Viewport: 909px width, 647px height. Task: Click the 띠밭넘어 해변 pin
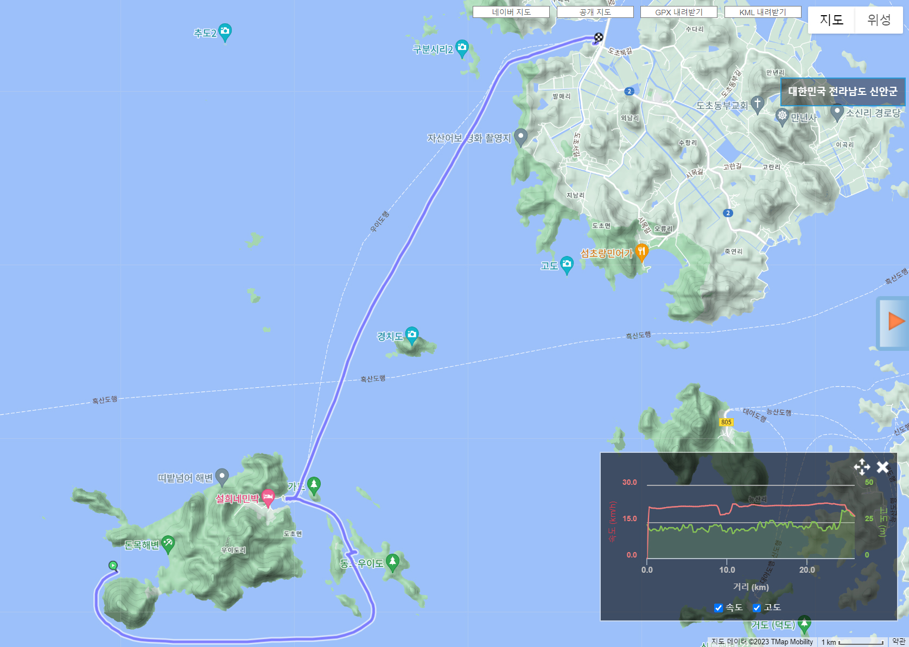click(x=222, y=477)
